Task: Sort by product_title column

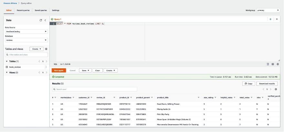Action: point(198,98)
